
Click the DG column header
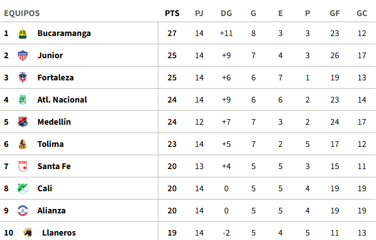point(226,13)
